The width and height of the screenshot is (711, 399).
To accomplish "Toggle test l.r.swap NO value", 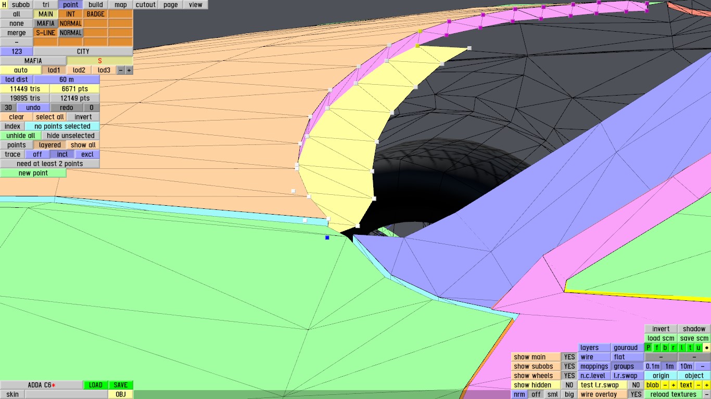I will (636, 385).
